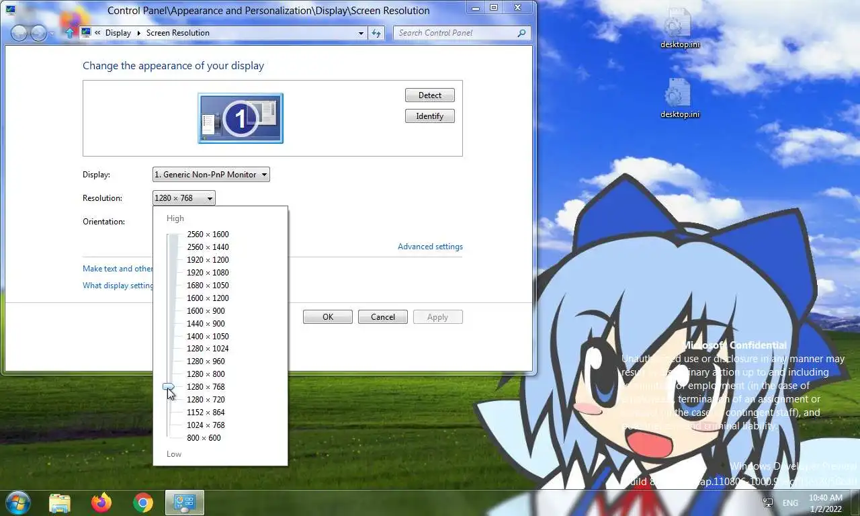This screenshot has height=516, width=860.
Task: Select 1280 × 768 resolution entry
Action: [206, 387]
